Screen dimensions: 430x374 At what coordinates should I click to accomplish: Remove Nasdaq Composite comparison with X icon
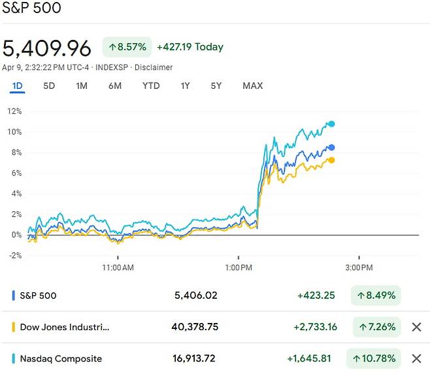(416, 358)
